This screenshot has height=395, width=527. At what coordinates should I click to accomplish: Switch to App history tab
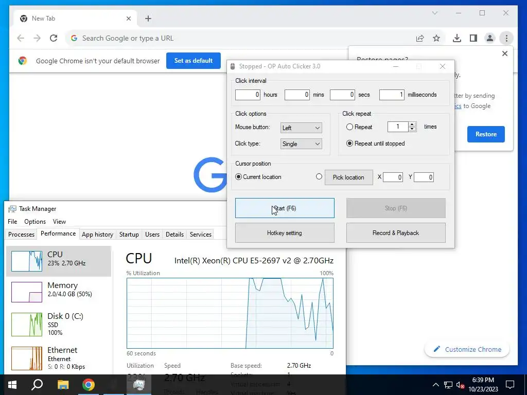[97, 235]
